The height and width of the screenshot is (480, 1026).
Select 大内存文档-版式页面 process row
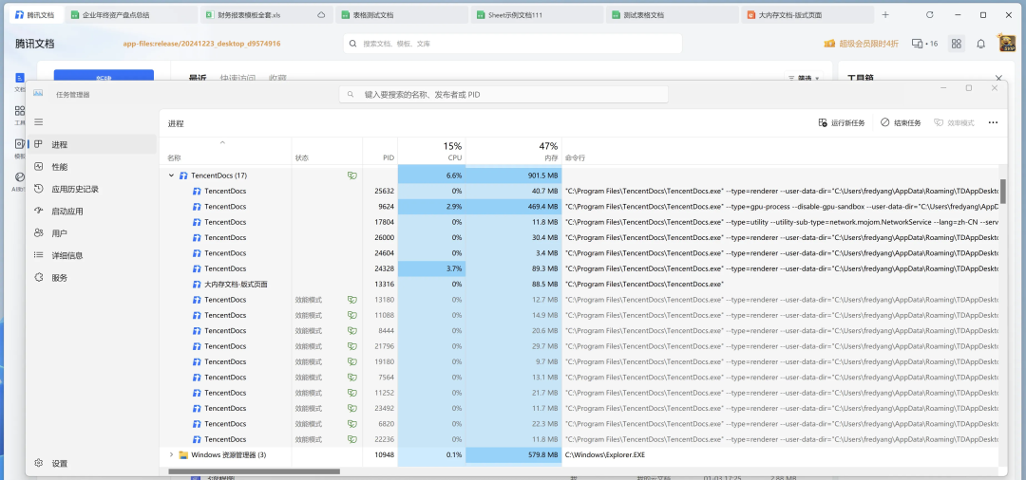coord(579,284)
